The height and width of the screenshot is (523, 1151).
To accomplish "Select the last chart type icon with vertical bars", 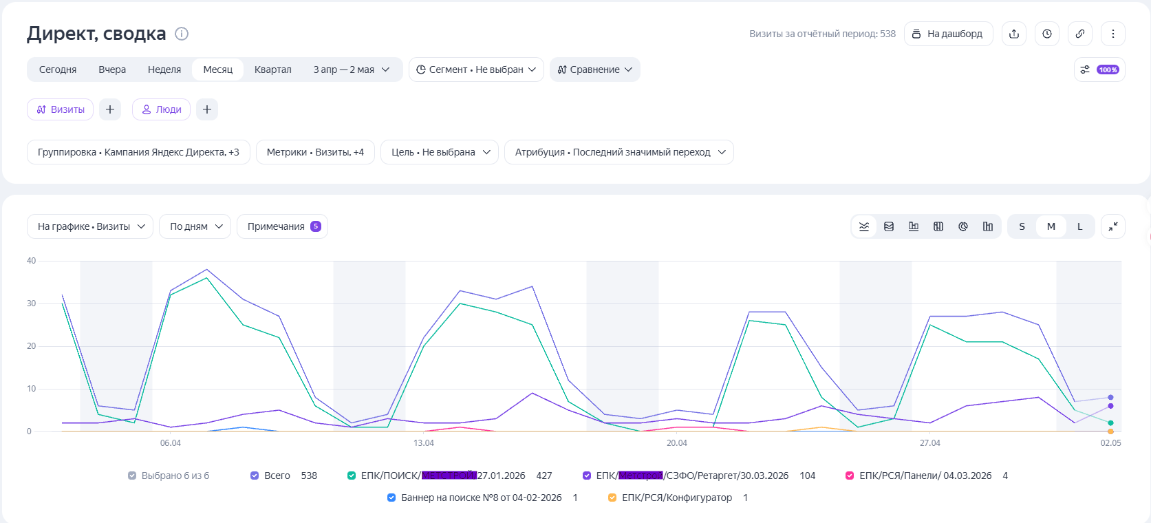I will pyautogui.click(x=988, y=226).
